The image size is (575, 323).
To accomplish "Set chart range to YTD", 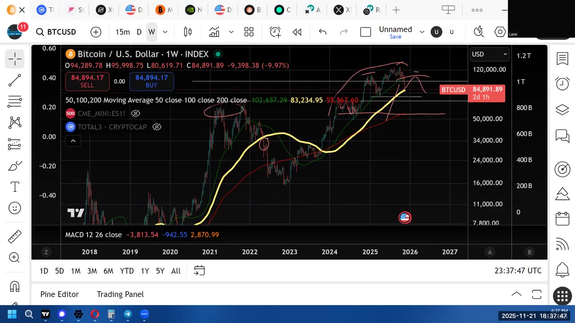I will (127, 271).
